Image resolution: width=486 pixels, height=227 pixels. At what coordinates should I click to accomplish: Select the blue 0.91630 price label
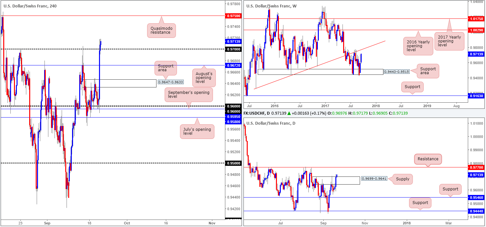tap(476, 96)
